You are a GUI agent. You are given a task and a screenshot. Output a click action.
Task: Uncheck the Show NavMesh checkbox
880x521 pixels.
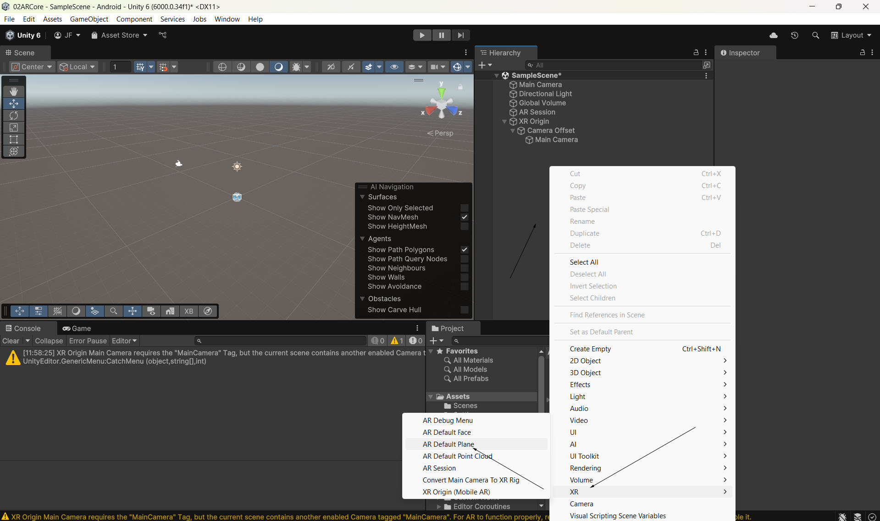pyautogui.click(x=464, y=217)
